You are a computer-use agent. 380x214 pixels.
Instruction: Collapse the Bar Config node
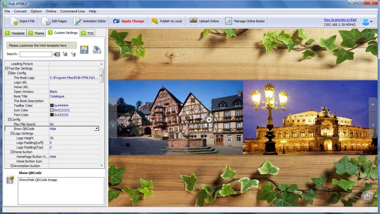pyautogui.click(x=9, y=73)
